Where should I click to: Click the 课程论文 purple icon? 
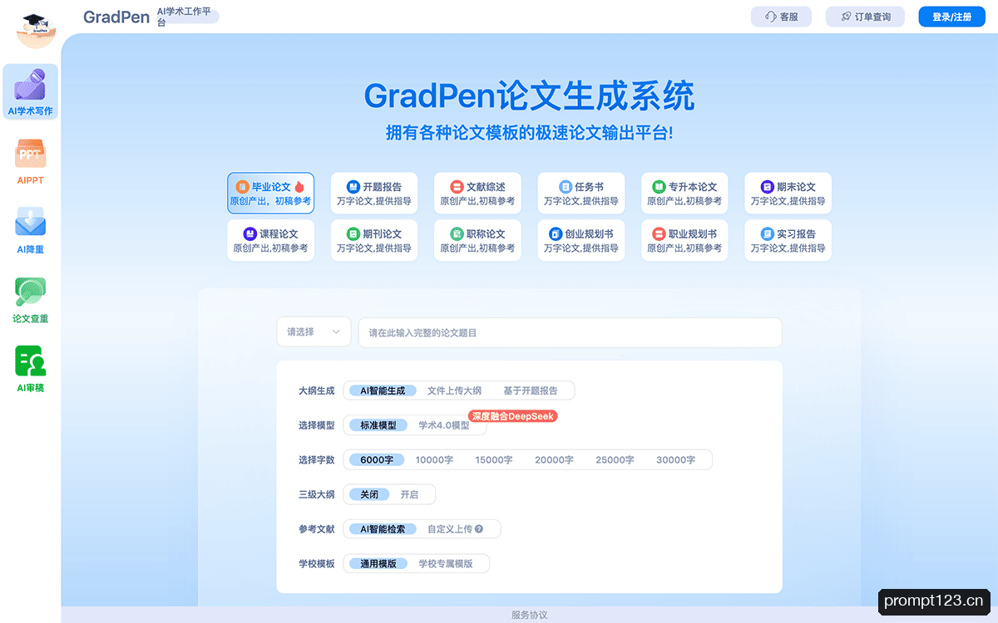[x=249, y=234]
